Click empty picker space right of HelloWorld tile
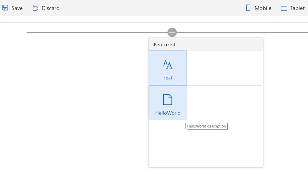Screen dimensions: 308x174 tap(225, 103)
